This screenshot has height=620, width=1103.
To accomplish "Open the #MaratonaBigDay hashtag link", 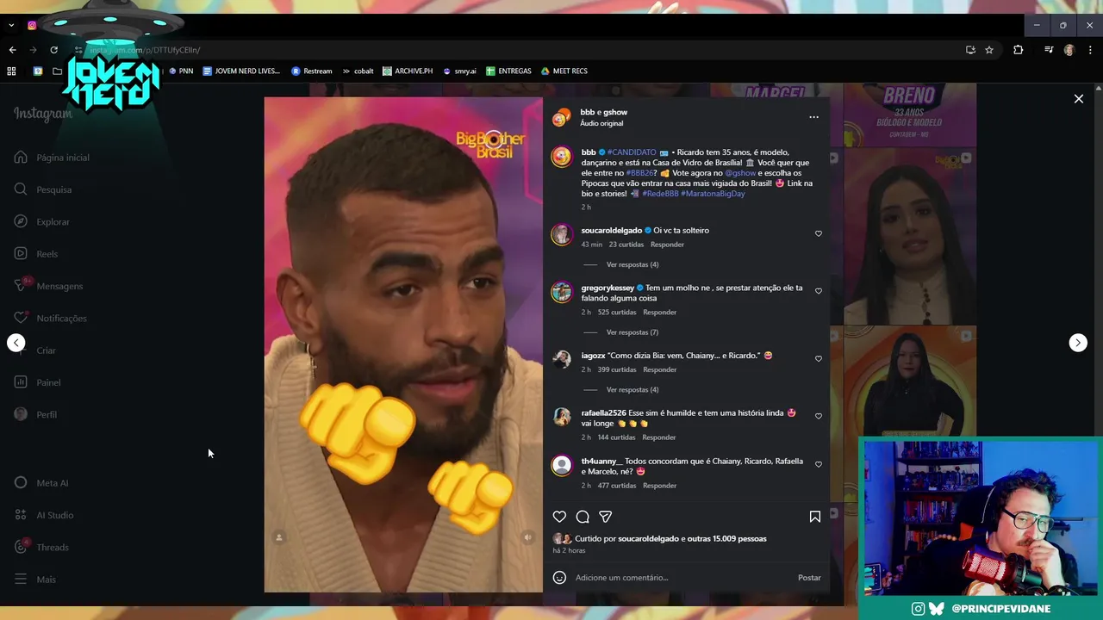I will pyautogui.click(x=713, y=194).
